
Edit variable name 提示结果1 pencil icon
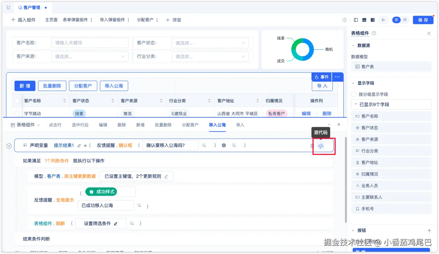(79, 146)
